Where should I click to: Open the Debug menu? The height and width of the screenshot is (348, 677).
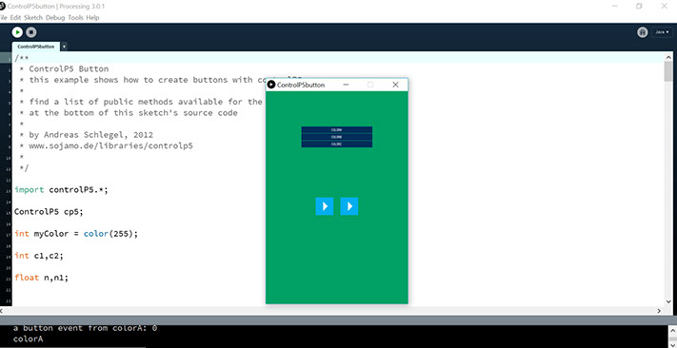click(55, 18)
